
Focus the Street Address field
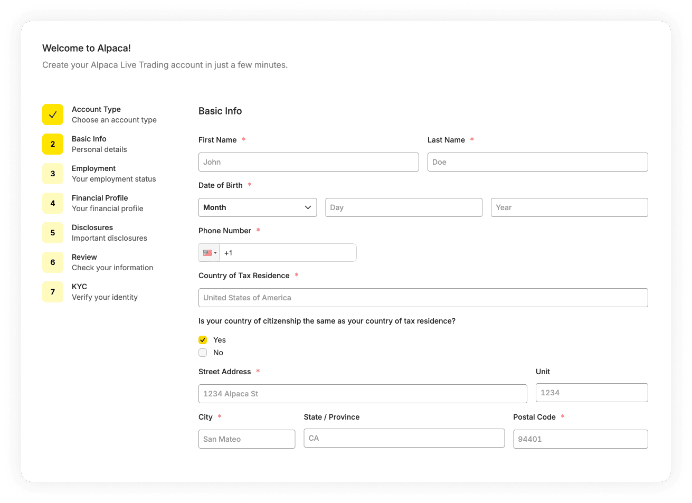363,394
